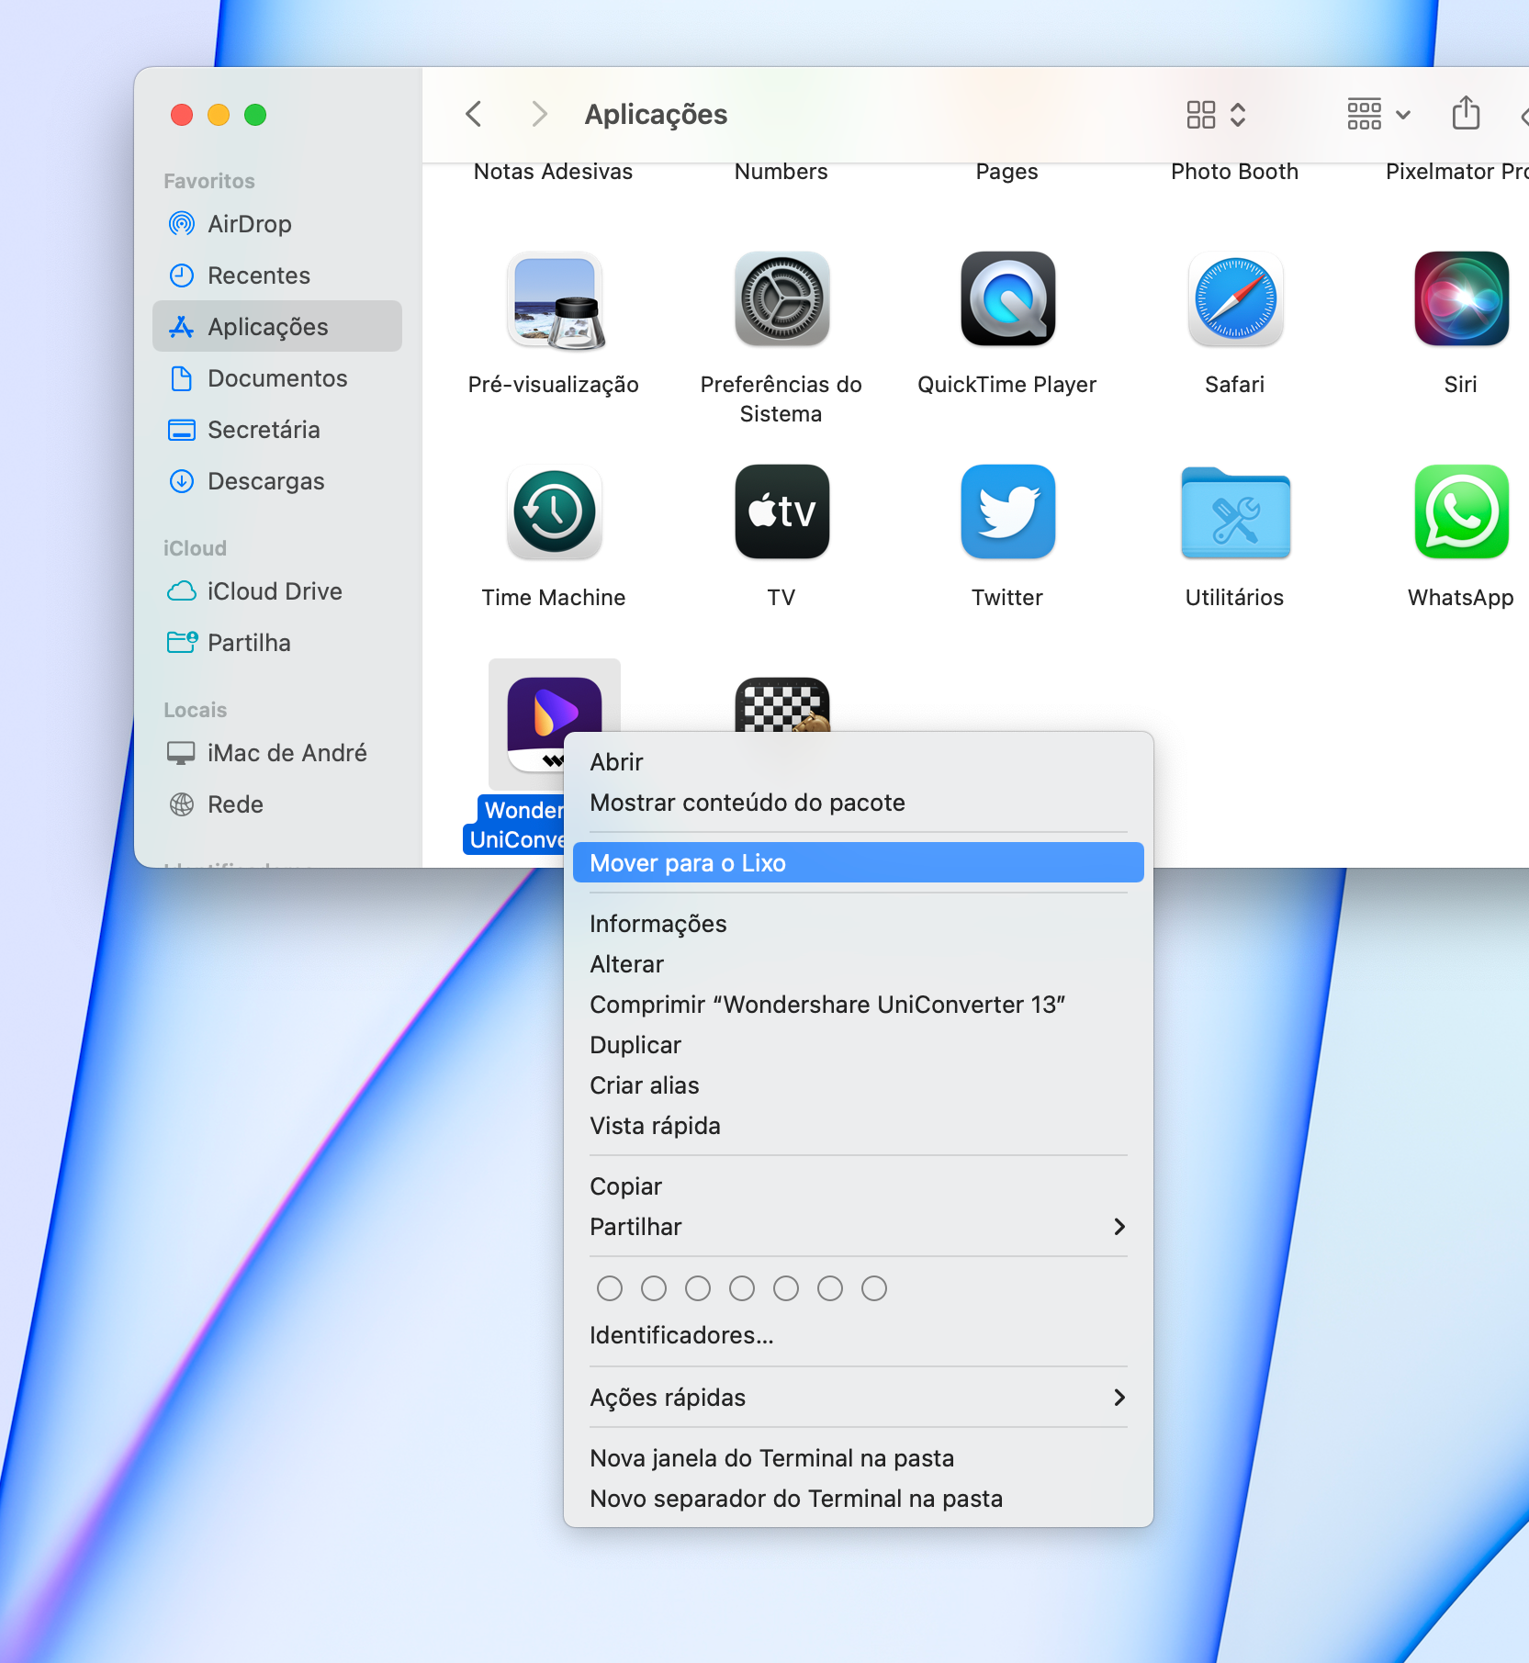The height and width of the screenshot is (1663, 1529).
Task: Open the Utilitários folder
Action: pyautogui.click(x=1234, y=512)
